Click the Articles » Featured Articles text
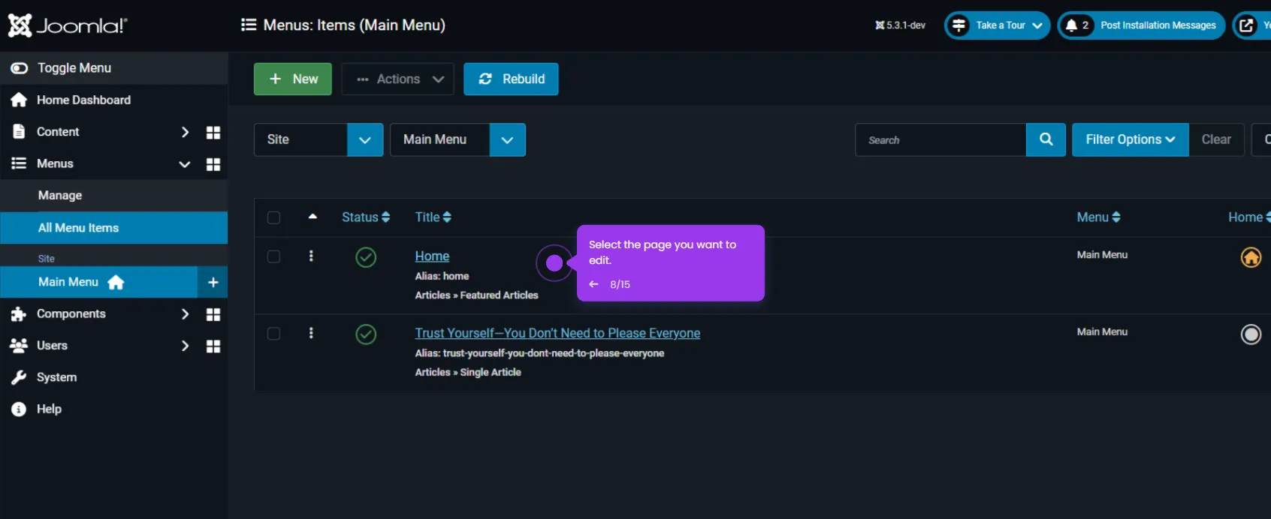The image size is (1271, 519). point(476,295)
